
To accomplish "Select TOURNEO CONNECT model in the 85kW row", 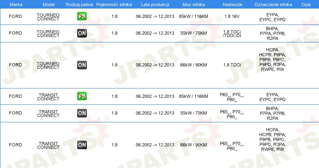I will point(48,17).
